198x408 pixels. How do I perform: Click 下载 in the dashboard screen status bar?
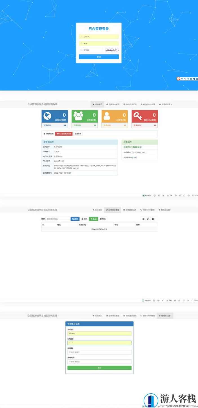170,195
